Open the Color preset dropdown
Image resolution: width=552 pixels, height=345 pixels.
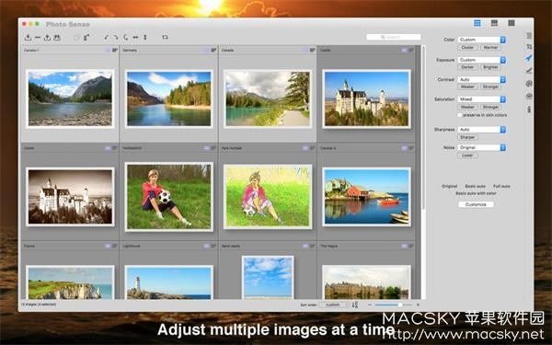coord(481,40)
